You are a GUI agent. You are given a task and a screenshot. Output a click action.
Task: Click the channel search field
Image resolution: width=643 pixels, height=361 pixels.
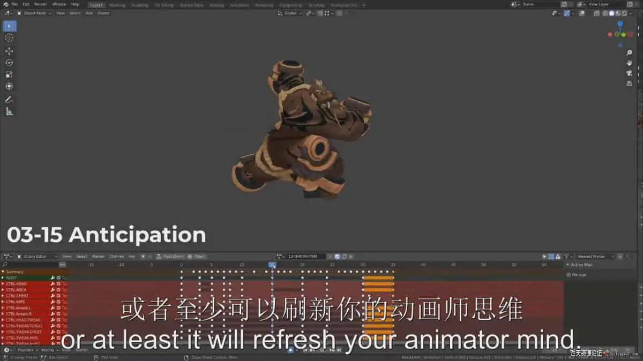(29, 264)
